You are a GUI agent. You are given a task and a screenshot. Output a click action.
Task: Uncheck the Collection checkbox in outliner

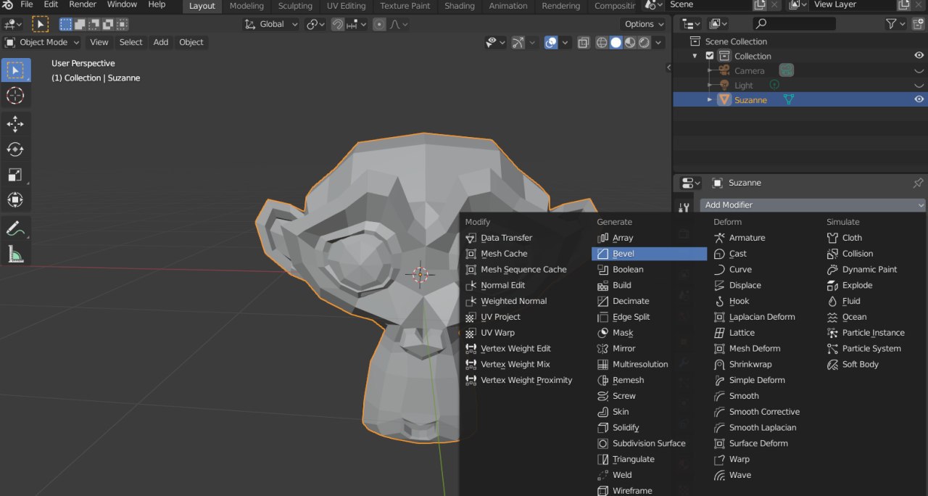[710, 56]
